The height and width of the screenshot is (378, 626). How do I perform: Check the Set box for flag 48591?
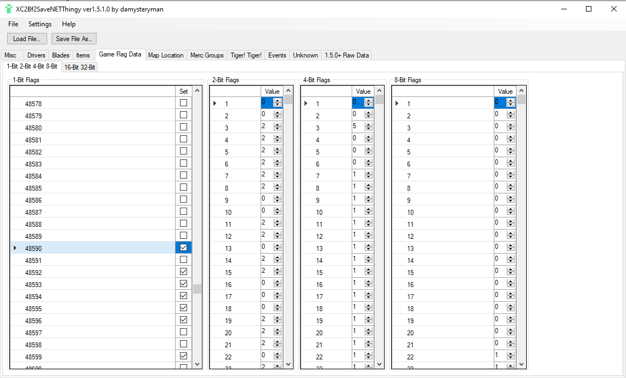click(183, 260)
